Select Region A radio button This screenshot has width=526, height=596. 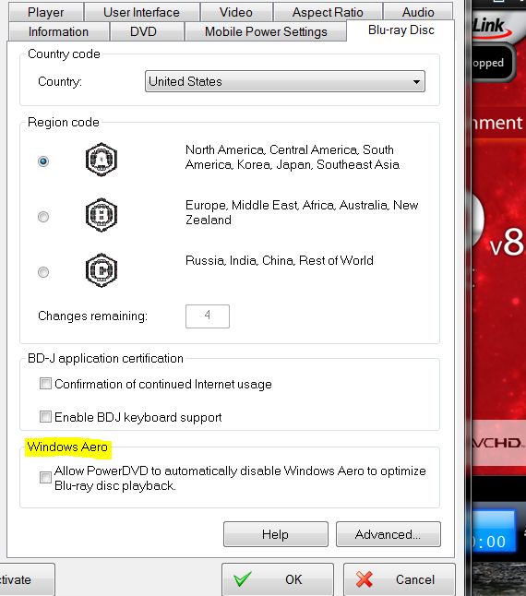pos(43,161)
